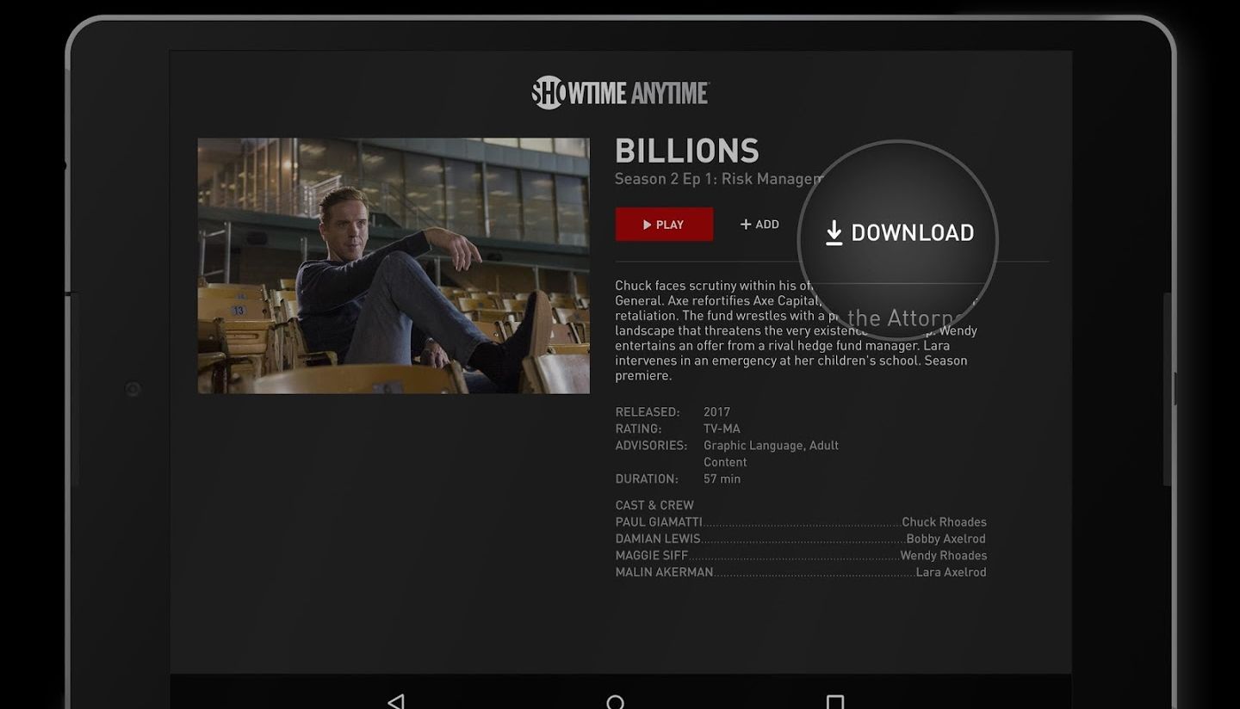Select the Bobby Axelrod character name
Screen dimensions: 1240x709
point(946,539)
